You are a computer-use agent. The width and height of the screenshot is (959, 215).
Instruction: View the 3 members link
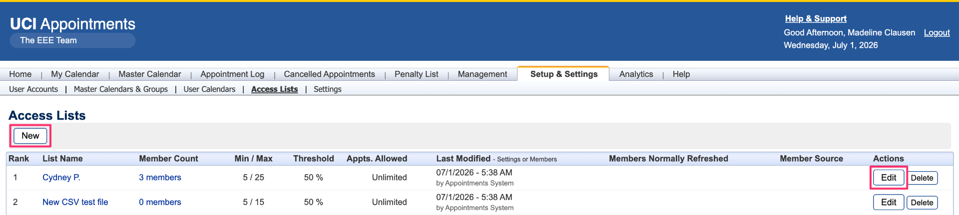[x=160, y=178]
